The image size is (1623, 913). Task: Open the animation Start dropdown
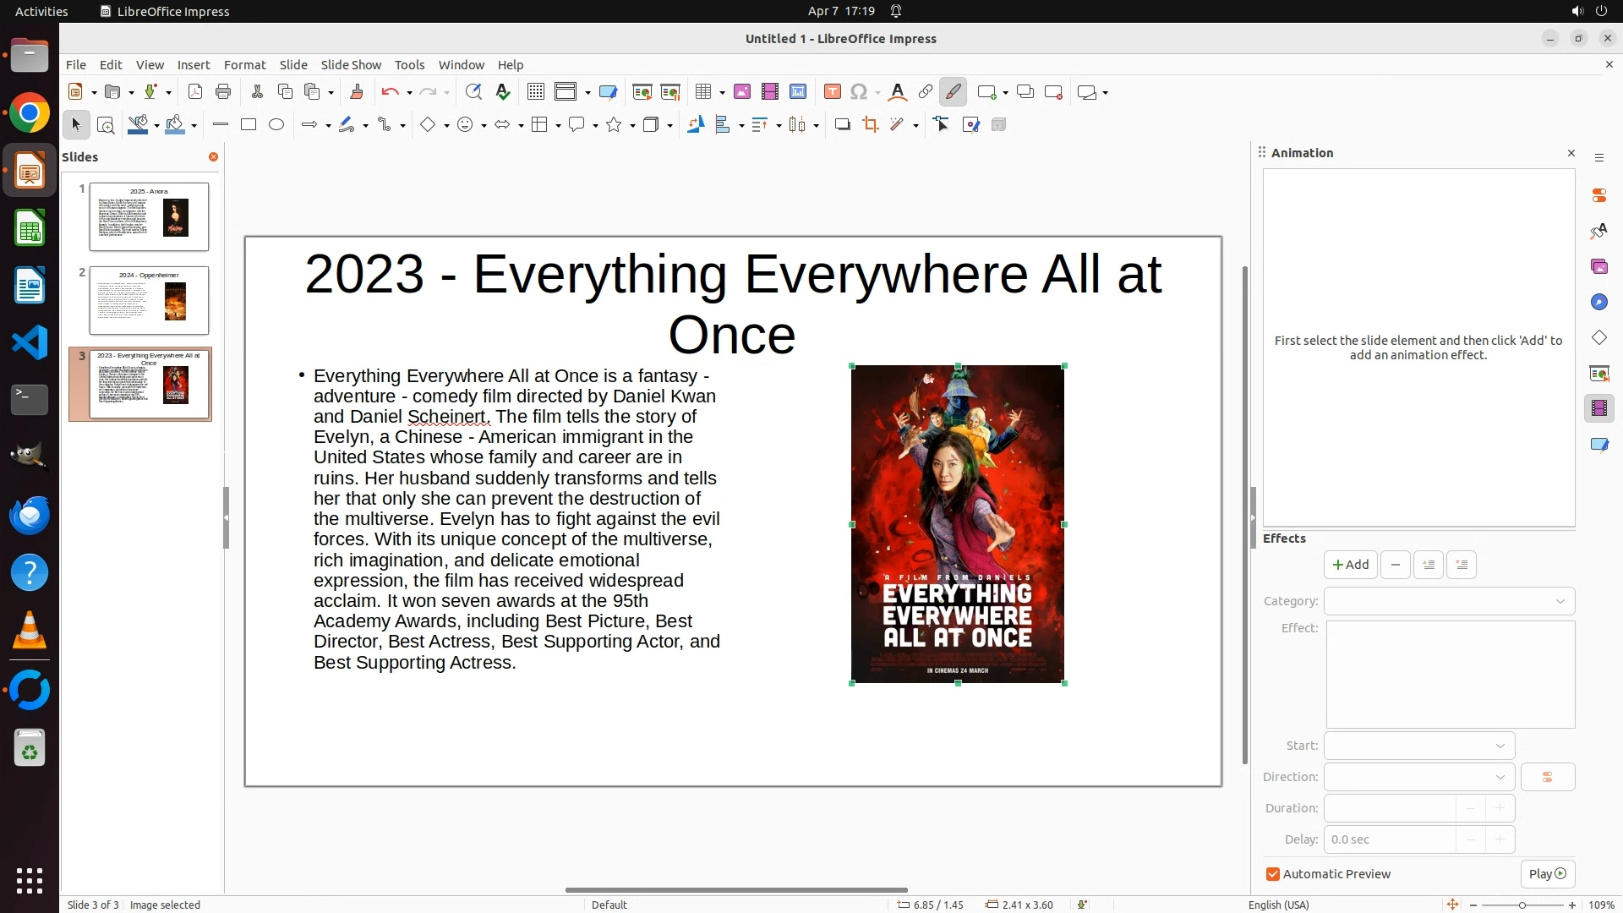tap(1419, 746)
